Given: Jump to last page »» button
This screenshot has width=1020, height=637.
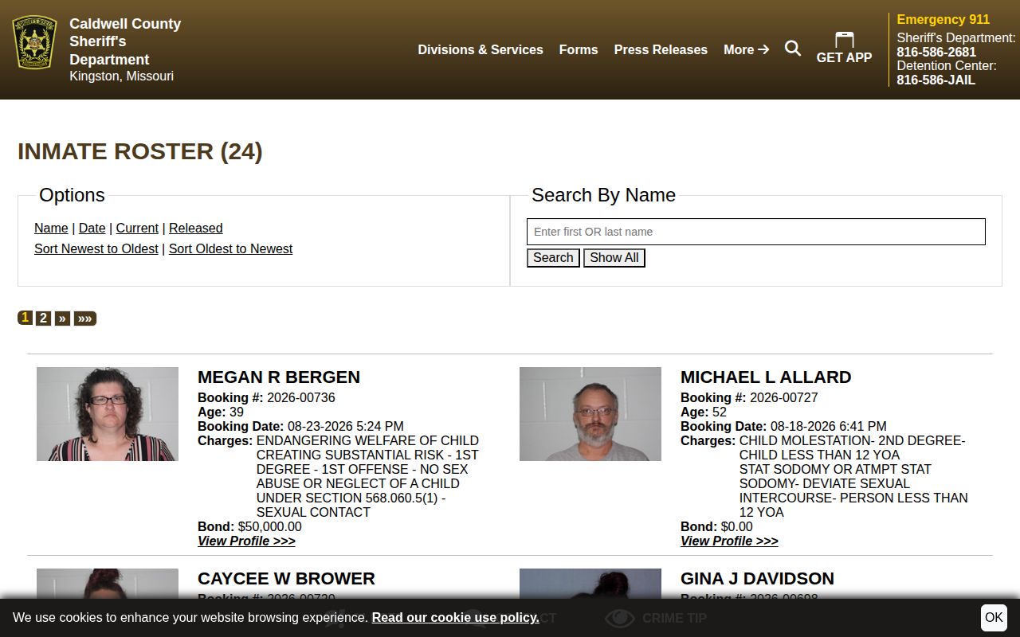Looking at the screenshot, I should (x=85, y=318).
